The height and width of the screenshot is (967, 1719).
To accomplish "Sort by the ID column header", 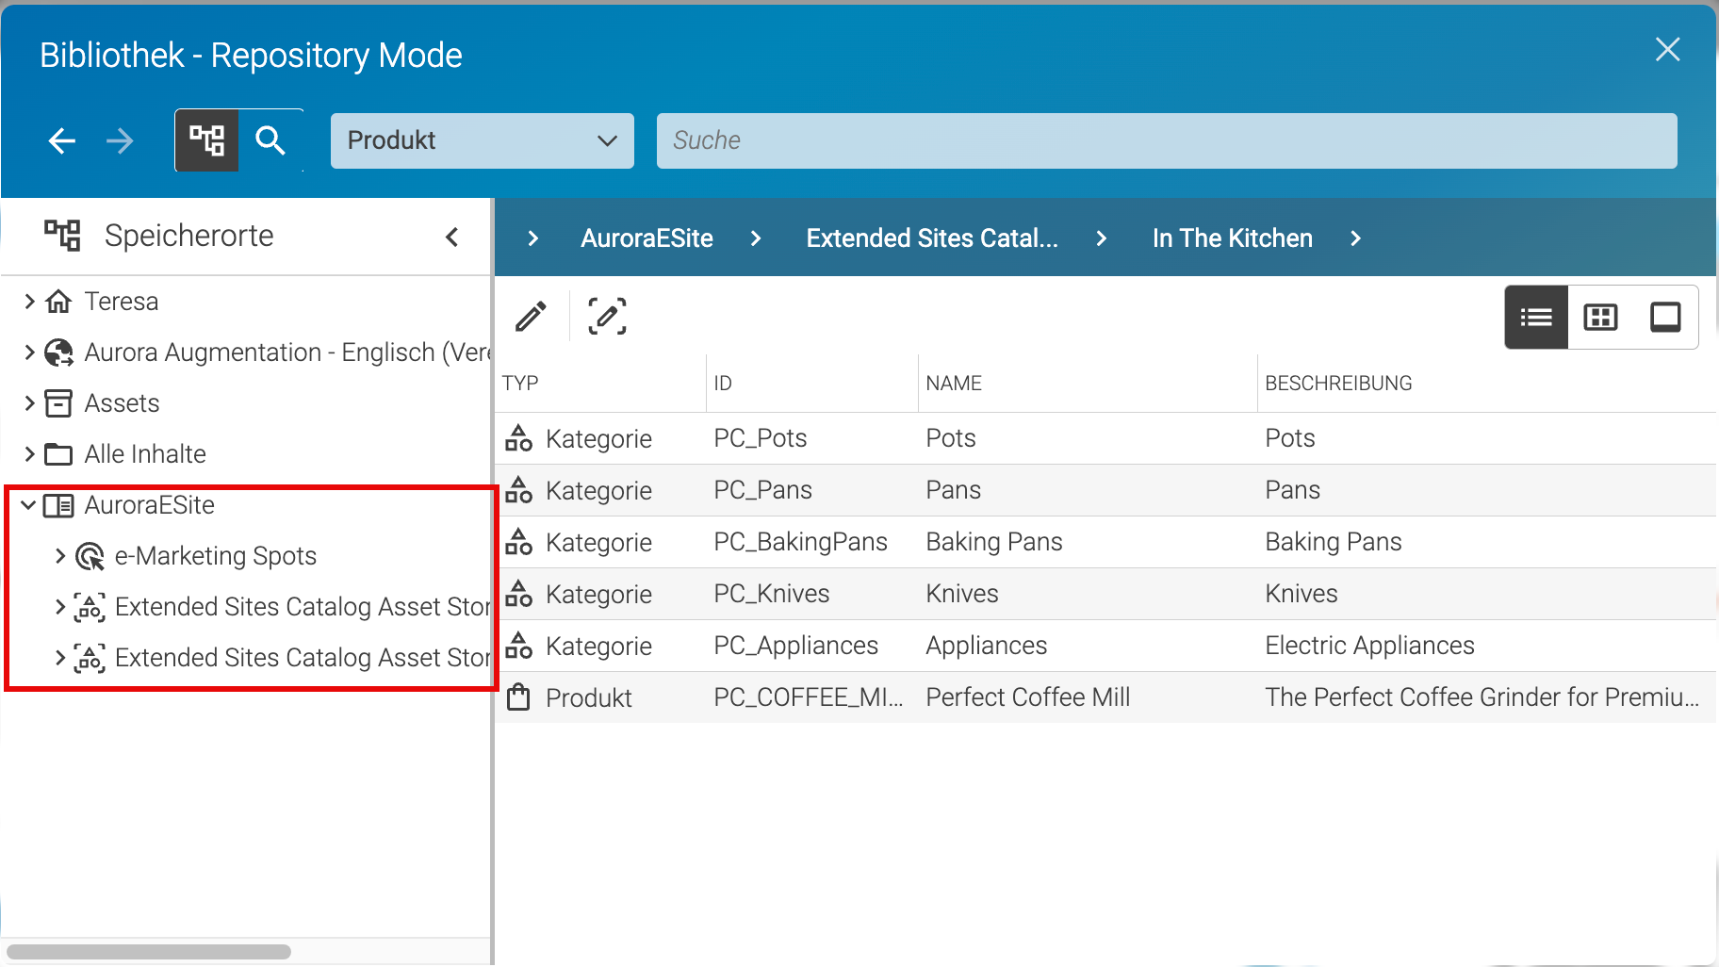I will click(x=723, y=384).
